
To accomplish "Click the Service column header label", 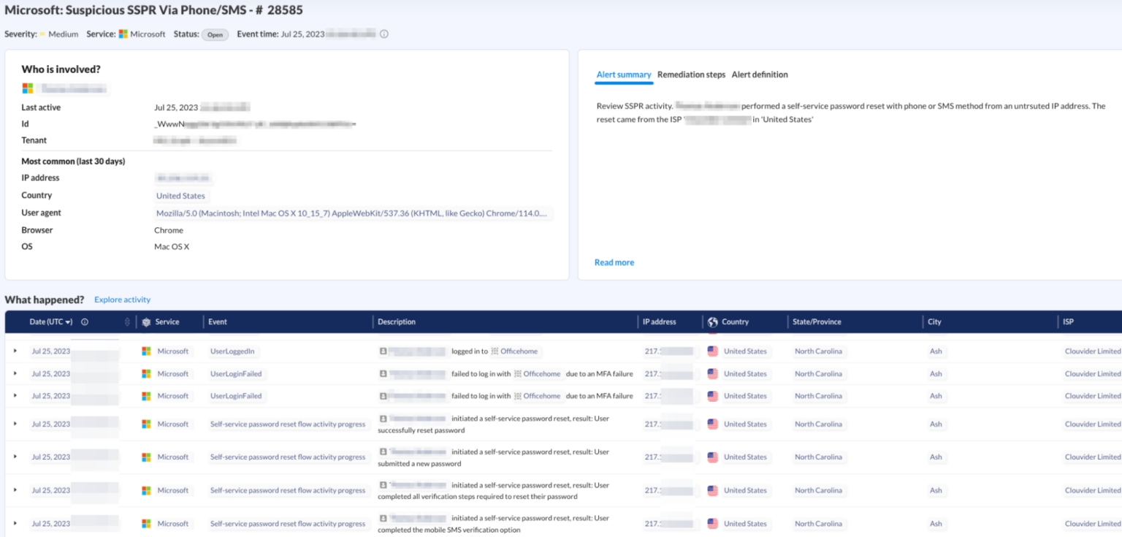I will [x=167, y=322].
